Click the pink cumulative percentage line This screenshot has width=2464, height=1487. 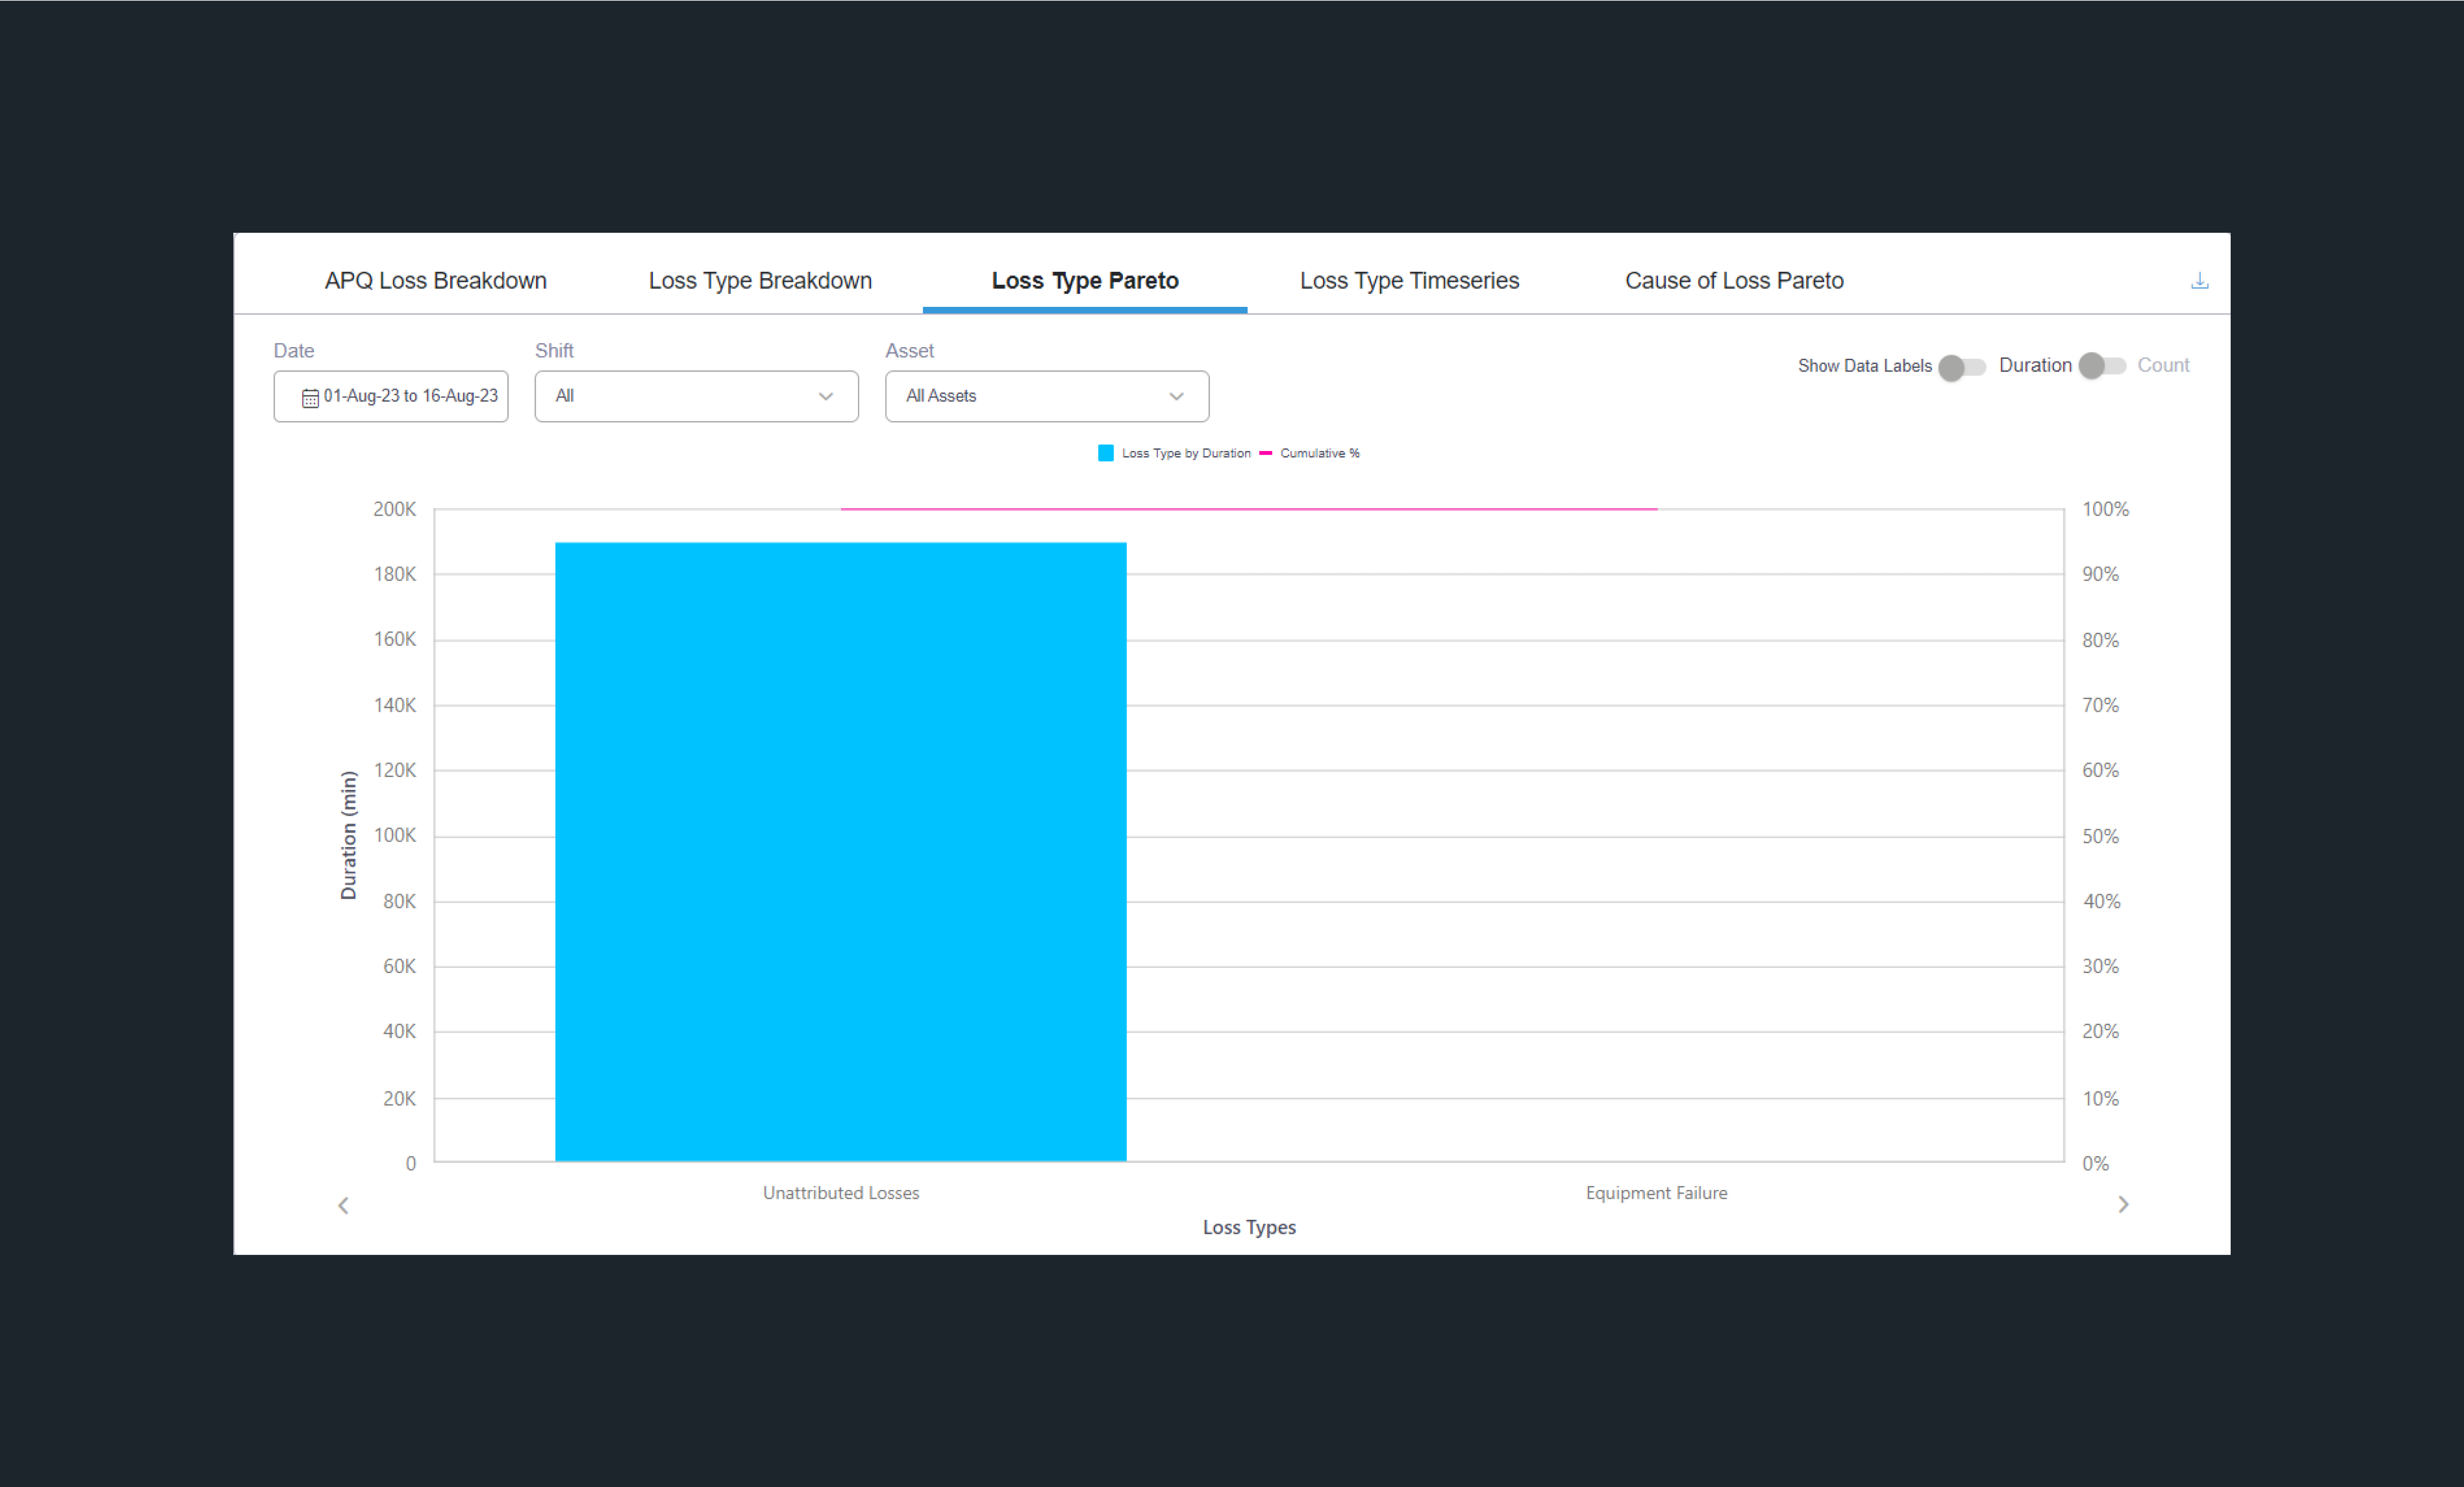1249,509
